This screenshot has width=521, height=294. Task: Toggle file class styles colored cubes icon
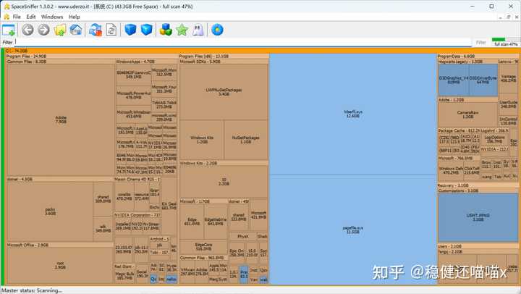[x=166, y=30]
